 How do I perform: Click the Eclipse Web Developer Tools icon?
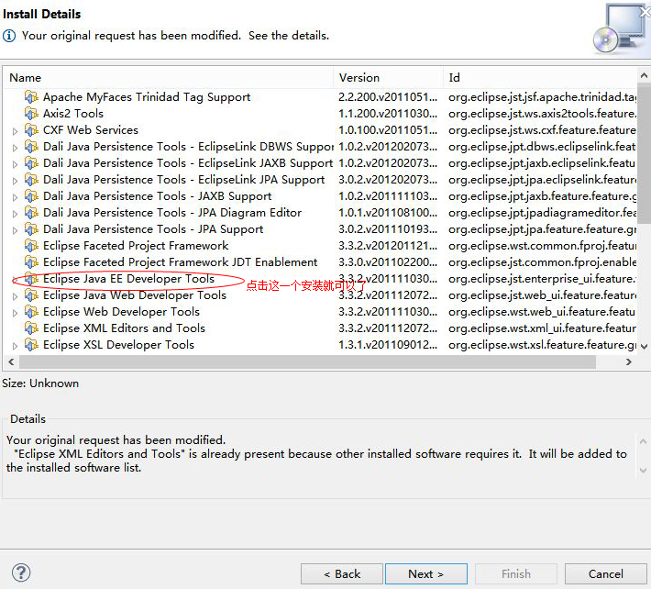pos(31,312)
